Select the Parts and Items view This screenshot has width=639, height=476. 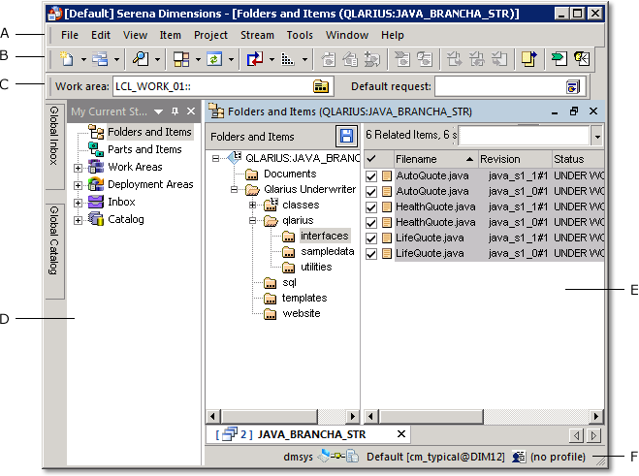click(144, 149)
